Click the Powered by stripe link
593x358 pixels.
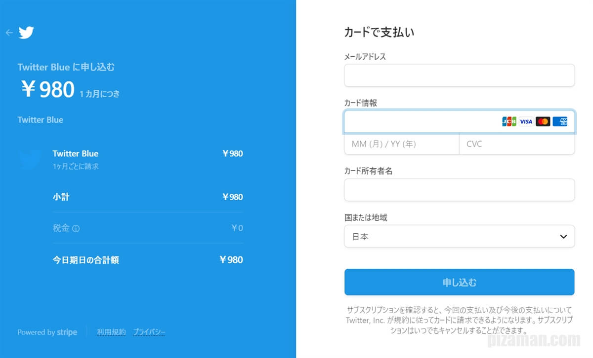47,332
